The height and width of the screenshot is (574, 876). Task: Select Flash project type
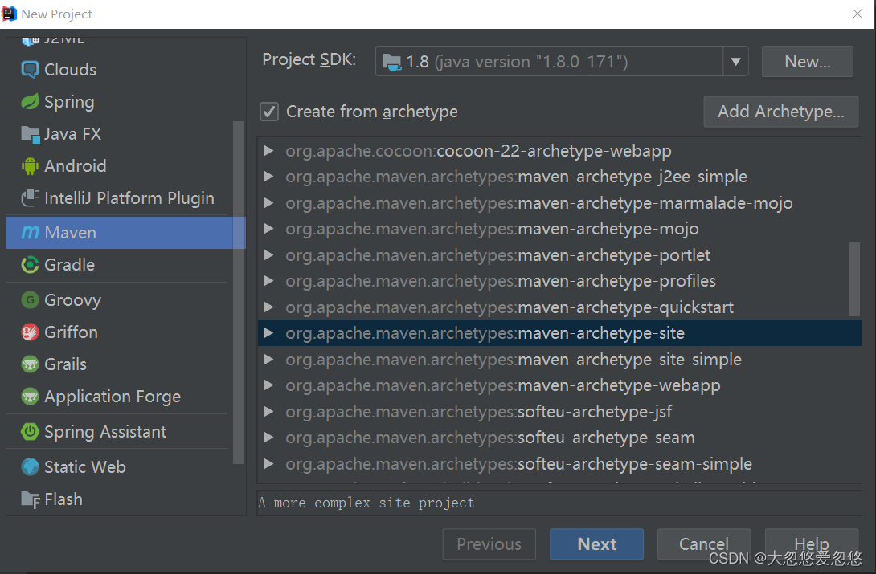coord(120,499)
